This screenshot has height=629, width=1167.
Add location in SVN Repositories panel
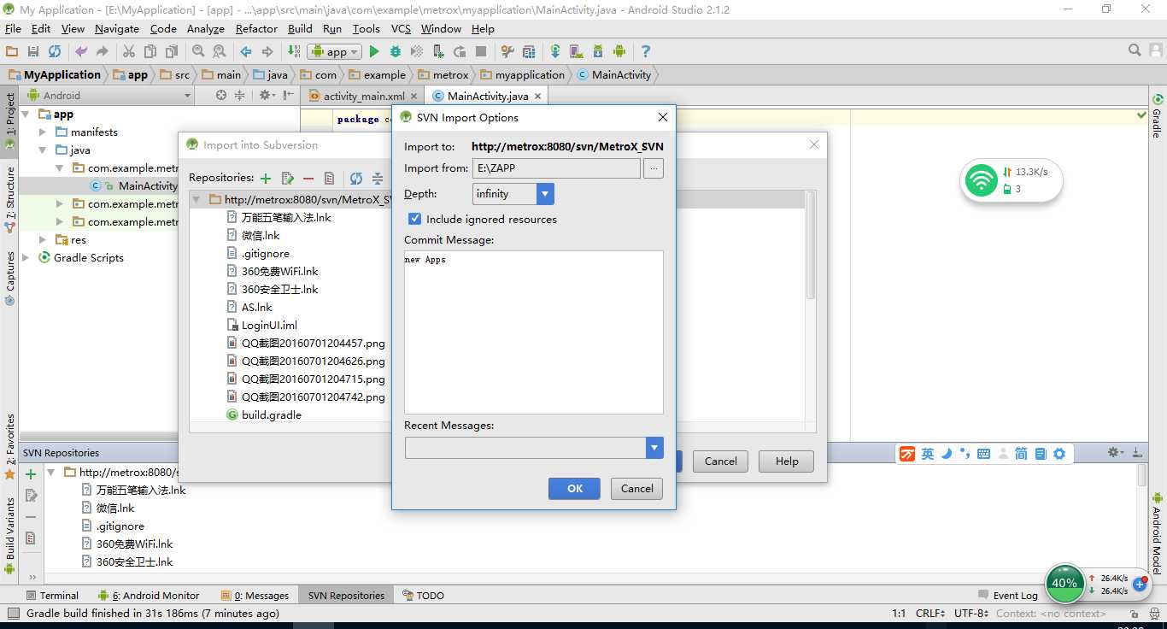coord(31,473)
